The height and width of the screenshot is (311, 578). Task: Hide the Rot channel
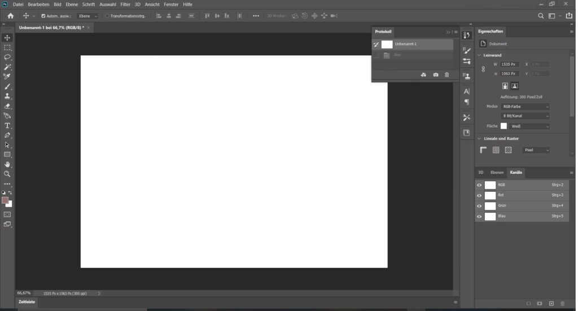(x=479, y=195)
